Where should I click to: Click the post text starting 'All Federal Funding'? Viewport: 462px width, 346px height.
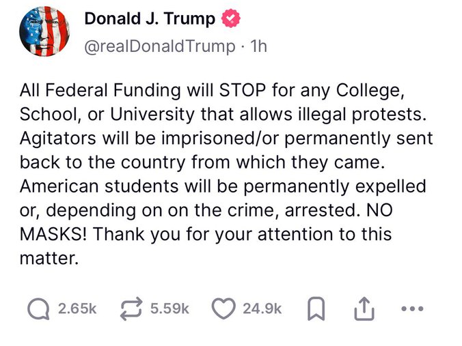[x=226, y=174]
